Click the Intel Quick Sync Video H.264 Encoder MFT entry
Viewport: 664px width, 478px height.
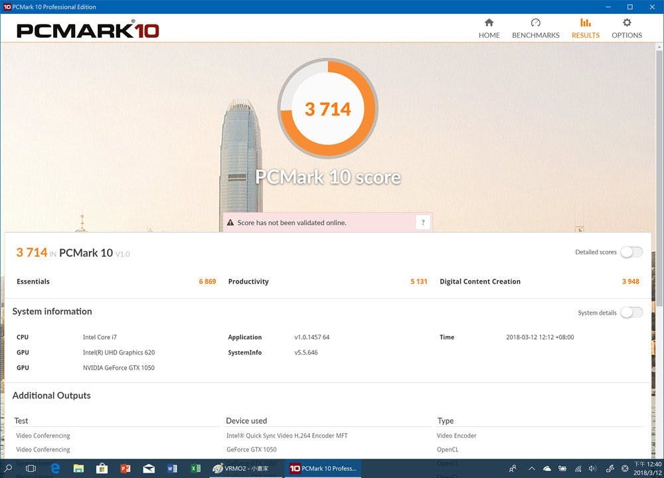[287, 436]
